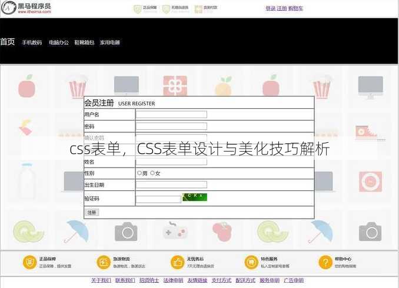Click the 特色服务 orange footer icon
Viewport: 399px width, 288px height.
pos(251,262)
